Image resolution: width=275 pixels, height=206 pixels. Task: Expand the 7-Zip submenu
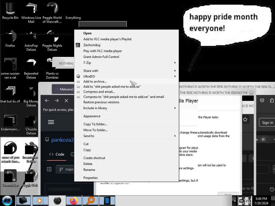point(126,63)
